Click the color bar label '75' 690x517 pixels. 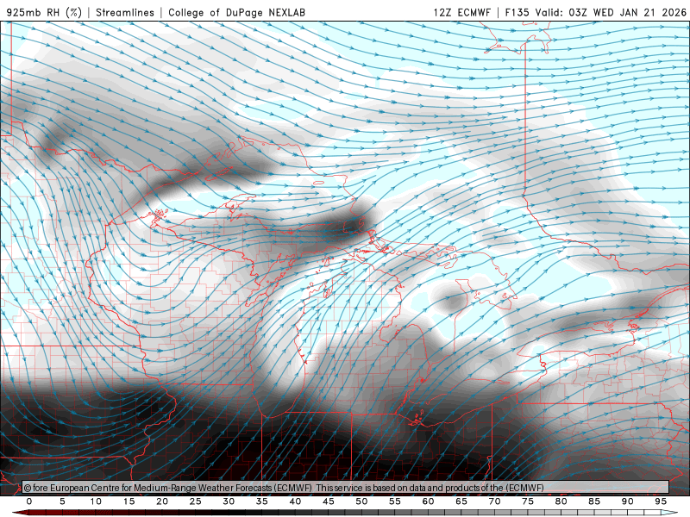(x=528, y=501)
